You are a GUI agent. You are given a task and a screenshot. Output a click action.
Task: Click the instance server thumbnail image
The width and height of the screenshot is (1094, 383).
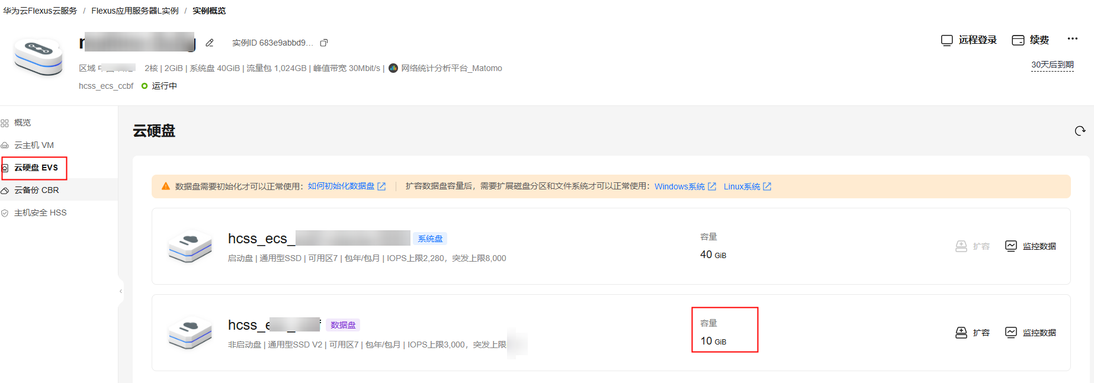click(x=39, y=57)
